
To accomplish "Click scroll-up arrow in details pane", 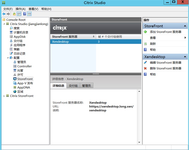I will [x=139, y=91].
